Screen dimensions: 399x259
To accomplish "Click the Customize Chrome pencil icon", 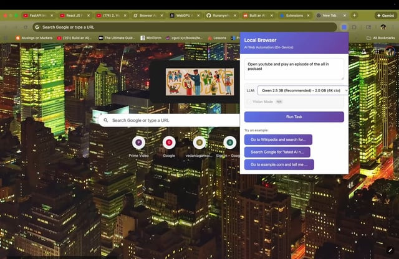I will (390, 250).
